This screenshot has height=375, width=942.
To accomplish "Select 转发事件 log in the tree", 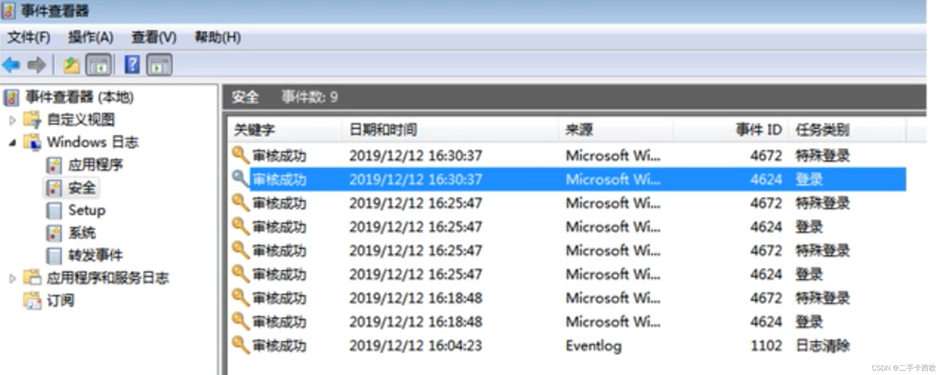I will tap(95, 255).
